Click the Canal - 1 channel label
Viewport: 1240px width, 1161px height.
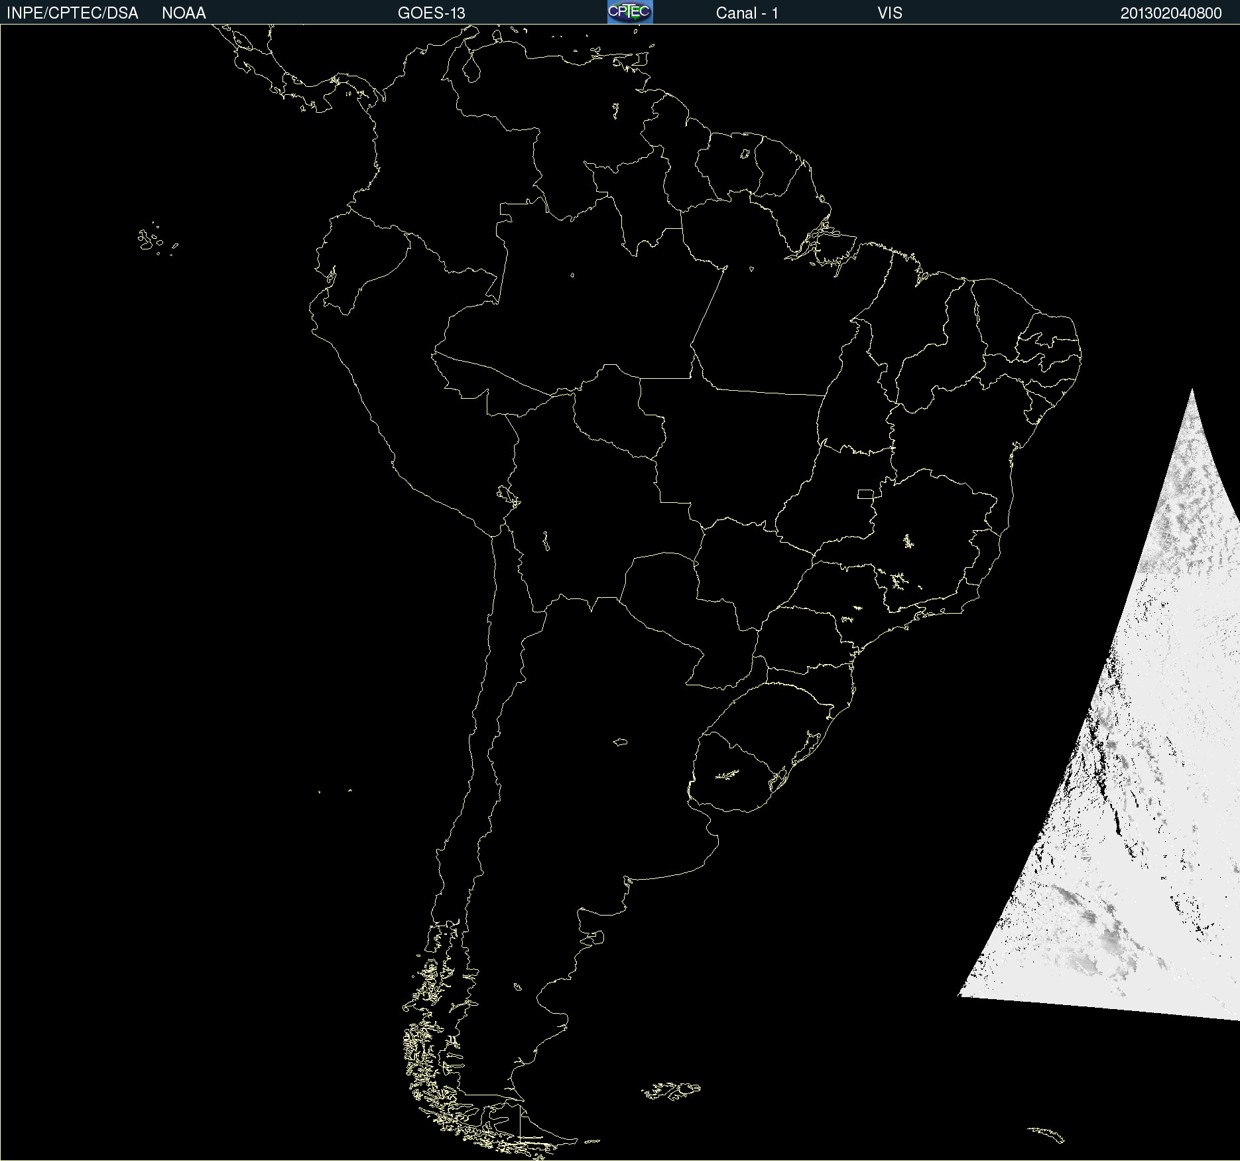(x=747, y=13)
